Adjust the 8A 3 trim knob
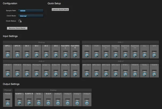162x109 pixels. click(x=27, y=55)
